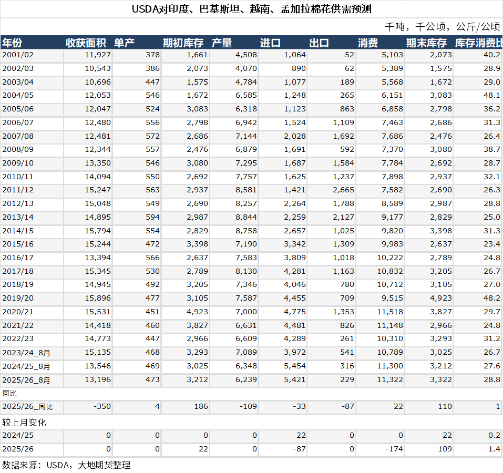The height and width of the screenshot is (473, 503).
Task: Select opening stock 3,083 in 2005/06 row
Action: 197,109
